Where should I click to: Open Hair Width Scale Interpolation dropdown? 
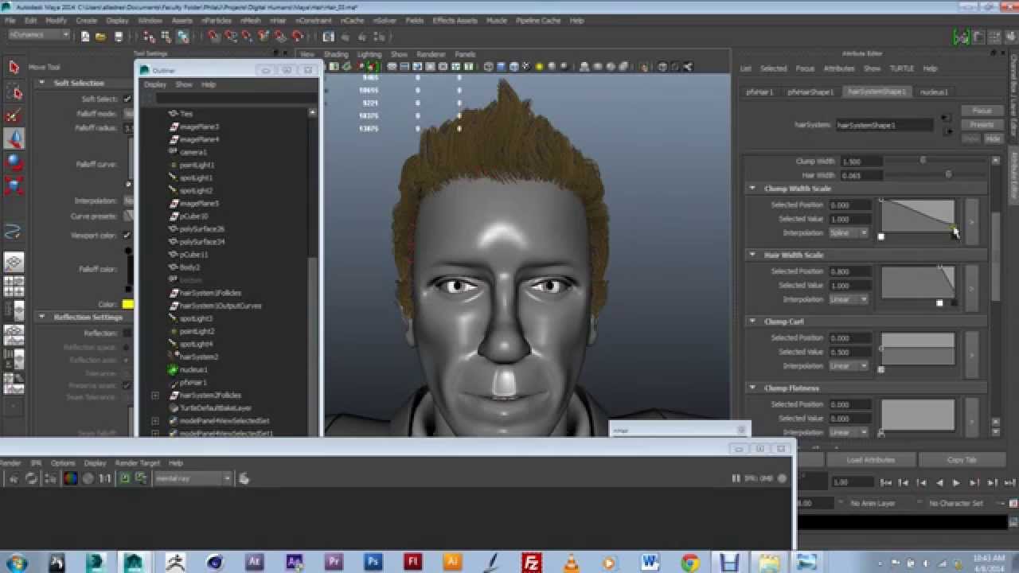pyautogui.click(x=848, y=300)
